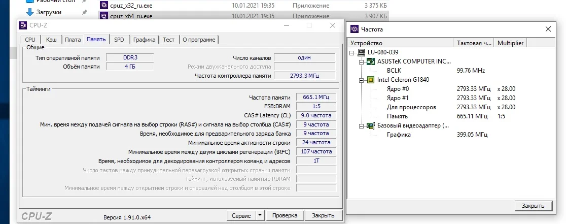Viewport: 566px width, 224px height.
Task: Close the CPU-Z window with X
Action: (x=333, y=25)
